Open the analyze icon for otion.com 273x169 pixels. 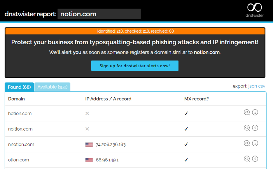point(247,159)
